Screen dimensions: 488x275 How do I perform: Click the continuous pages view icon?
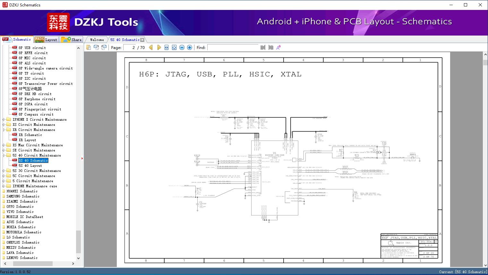tap(103, 47)
